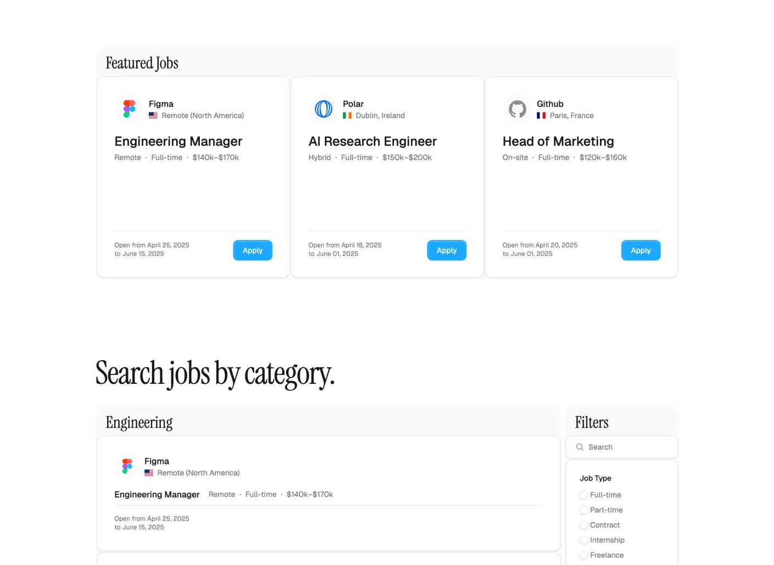Image resolution: width=774 pixels, height=565 pixels.
Task: Select the Full-time job type filter
Action: (x=584, y=495)
